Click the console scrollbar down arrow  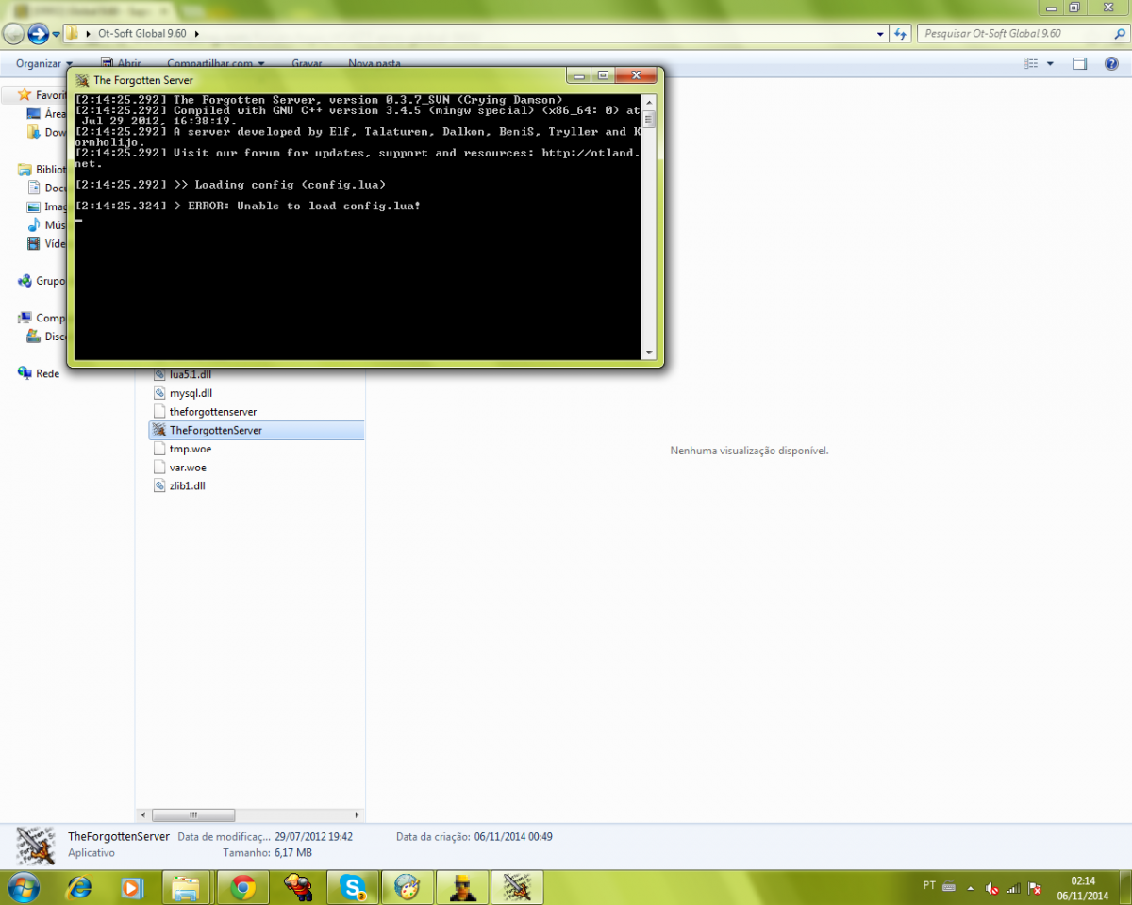pos(649,353)
